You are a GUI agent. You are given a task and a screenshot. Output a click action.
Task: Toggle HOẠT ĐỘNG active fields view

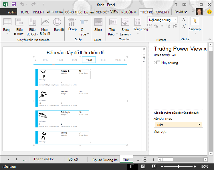[162, 55]
